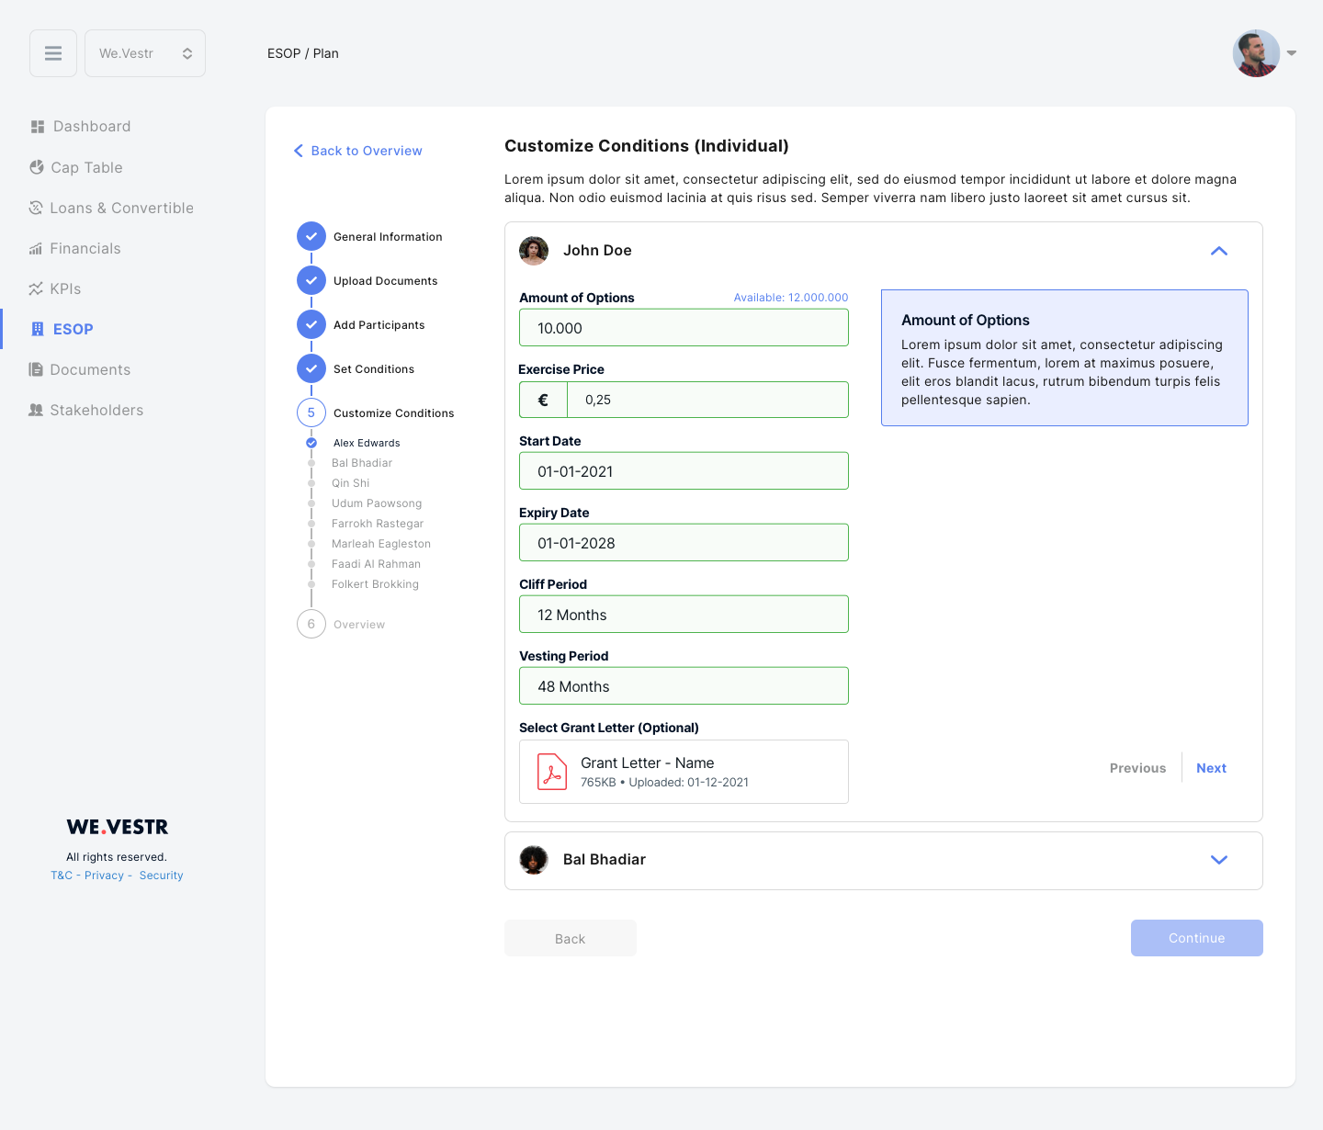Click the Customize Conditions step label
This screenshot has height=1130, width=1323.
(x=394, y=413)
